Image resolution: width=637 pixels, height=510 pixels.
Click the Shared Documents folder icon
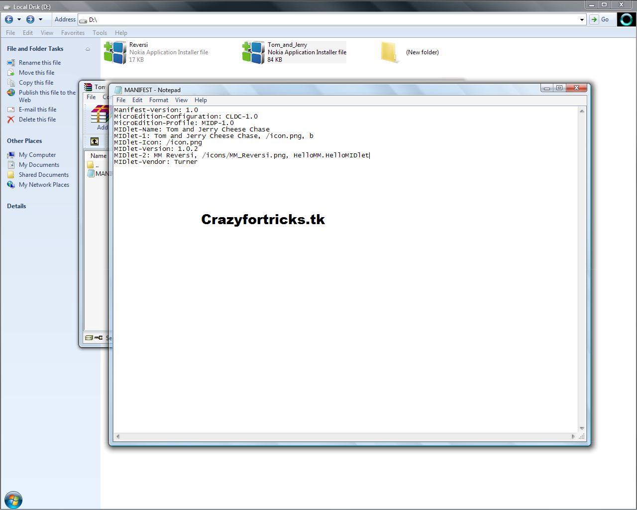click(x=11, y=175)
